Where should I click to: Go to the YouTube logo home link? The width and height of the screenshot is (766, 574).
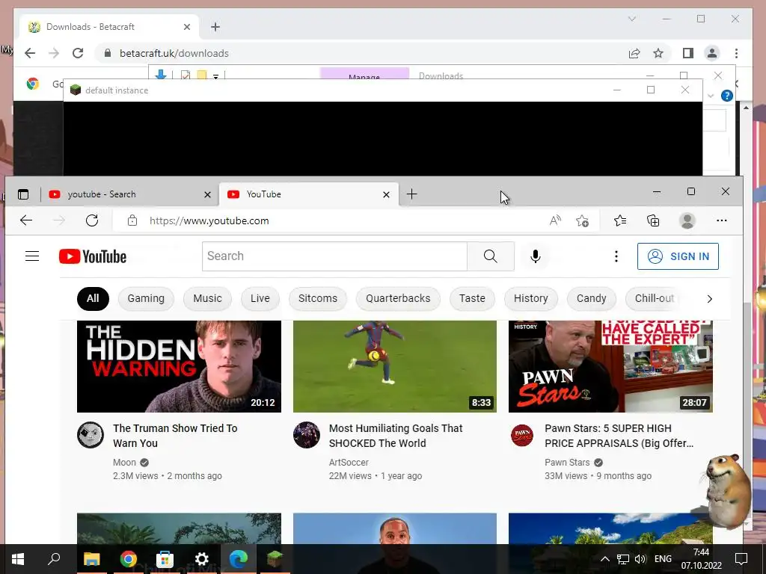pos(92,256)
